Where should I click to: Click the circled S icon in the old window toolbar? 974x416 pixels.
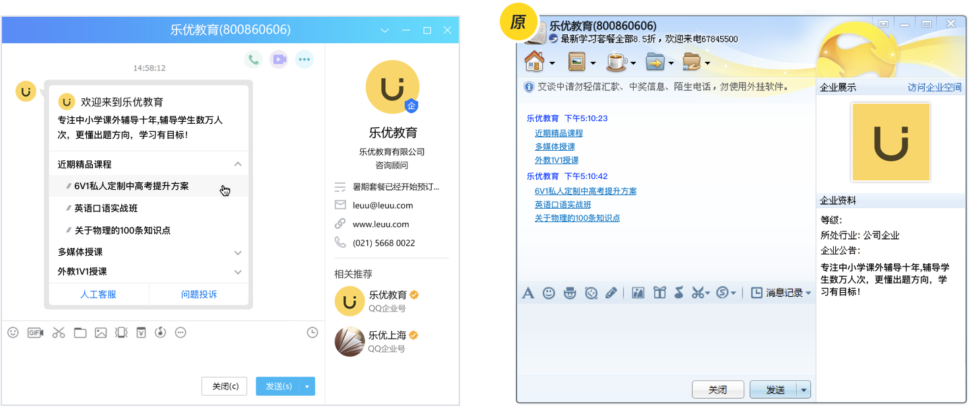coord(723,293)
